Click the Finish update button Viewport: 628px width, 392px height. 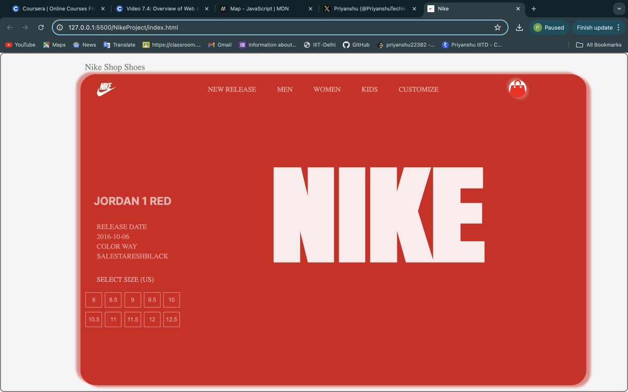point(598,28)
